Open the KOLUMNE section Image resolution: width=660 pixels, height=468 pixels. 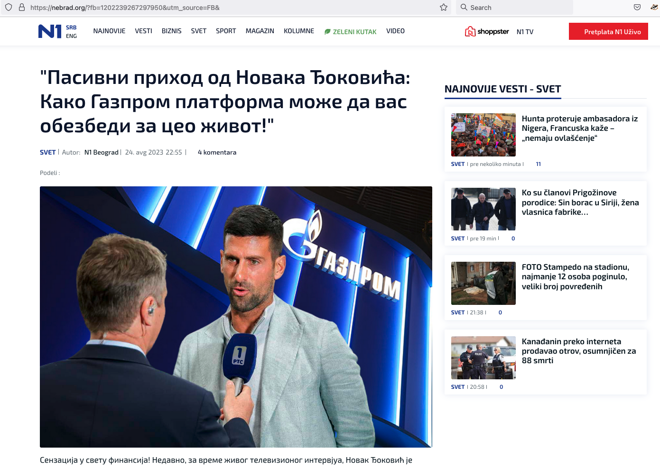pos(299,31)
